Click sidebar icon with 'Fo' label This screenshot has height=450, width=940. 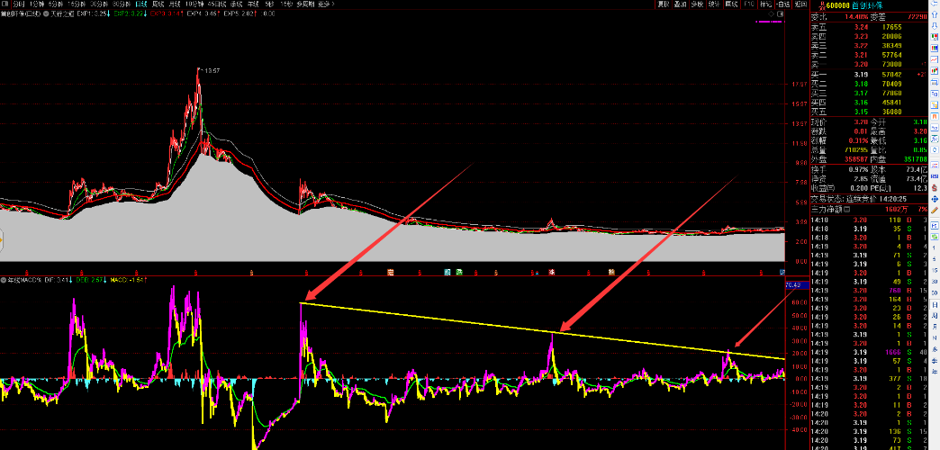coord(935,94)
